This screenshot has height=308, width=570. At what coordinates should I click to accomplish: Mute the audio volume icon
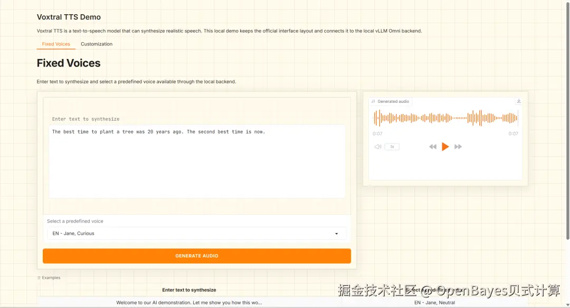tap(378, 147)
